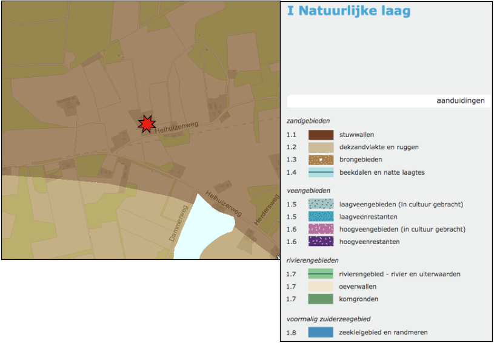This screenshot has width=494, height=343.
Task: Click legend number '1.3'
Action: pyautogui.click(x=291, y=160)
